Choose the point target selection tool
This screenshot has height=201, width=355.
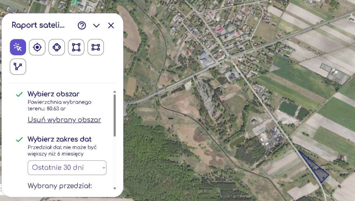tap(37, 47)
